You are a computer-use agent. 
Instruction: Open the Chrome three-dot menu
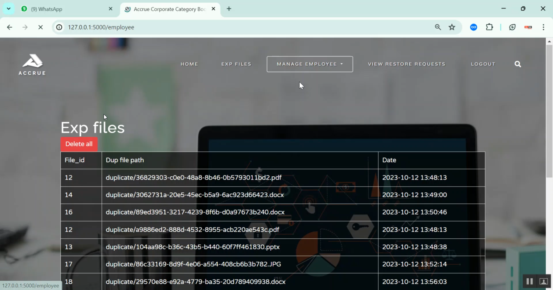point(543,27)
